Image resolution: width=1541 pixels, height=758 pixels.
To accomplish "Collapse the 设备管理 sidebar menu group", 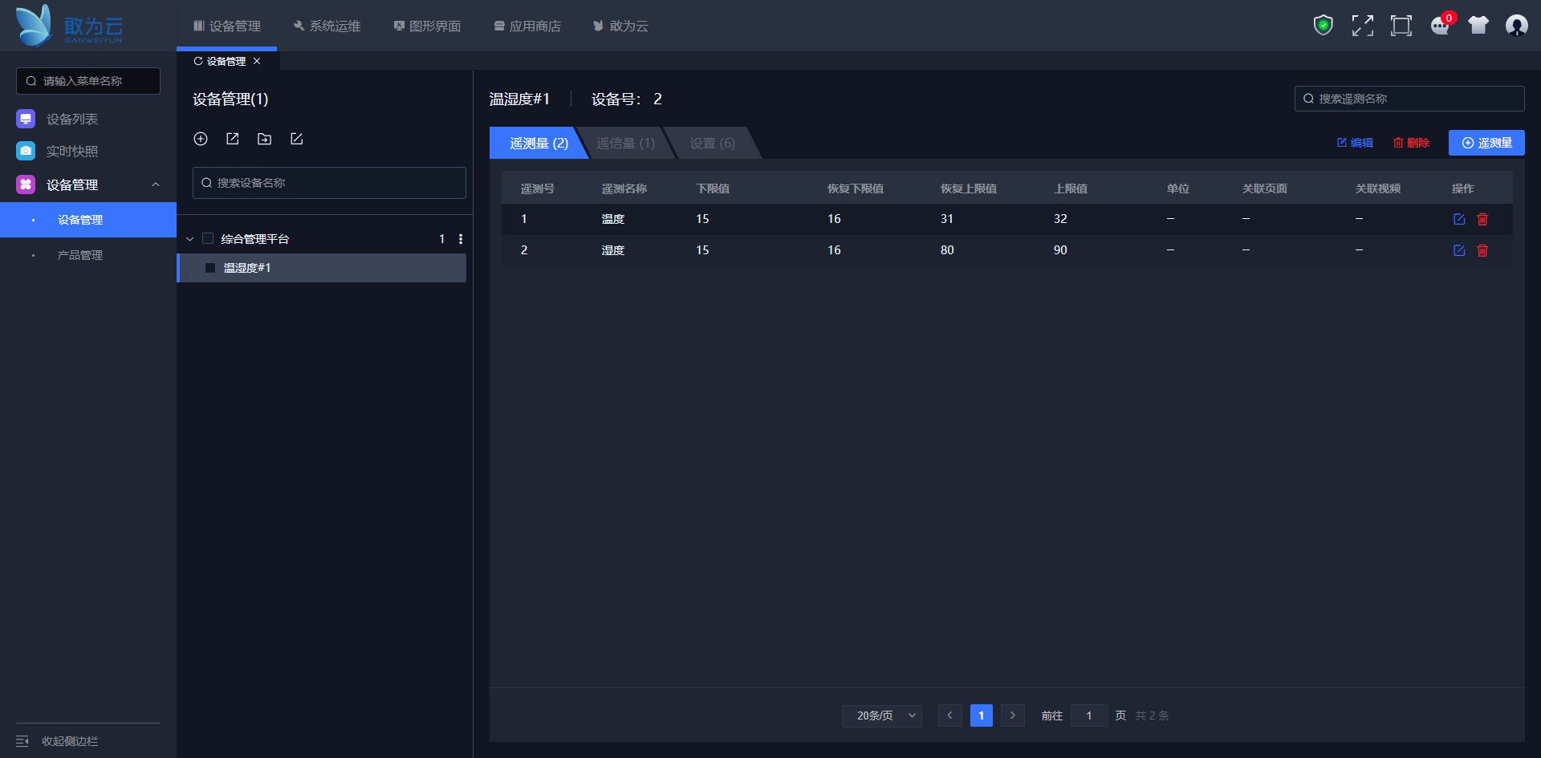I will coord(156,184).
